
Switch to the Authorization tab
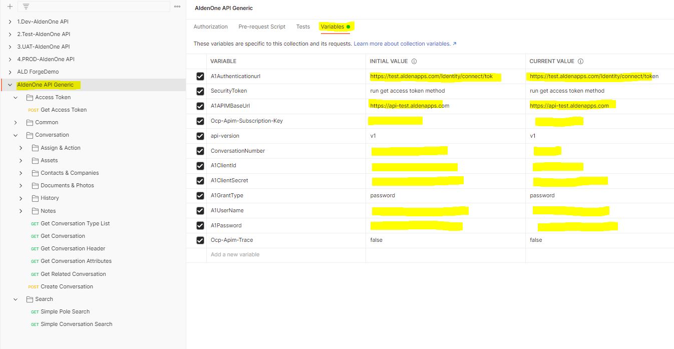pyautogui.click(x=210, y=27)
